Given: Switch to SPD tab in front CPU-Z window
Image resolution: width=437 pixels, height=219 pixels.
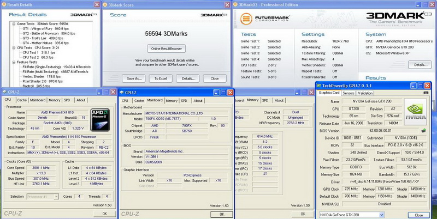Looking at the screenshot, I should (184, 101).
